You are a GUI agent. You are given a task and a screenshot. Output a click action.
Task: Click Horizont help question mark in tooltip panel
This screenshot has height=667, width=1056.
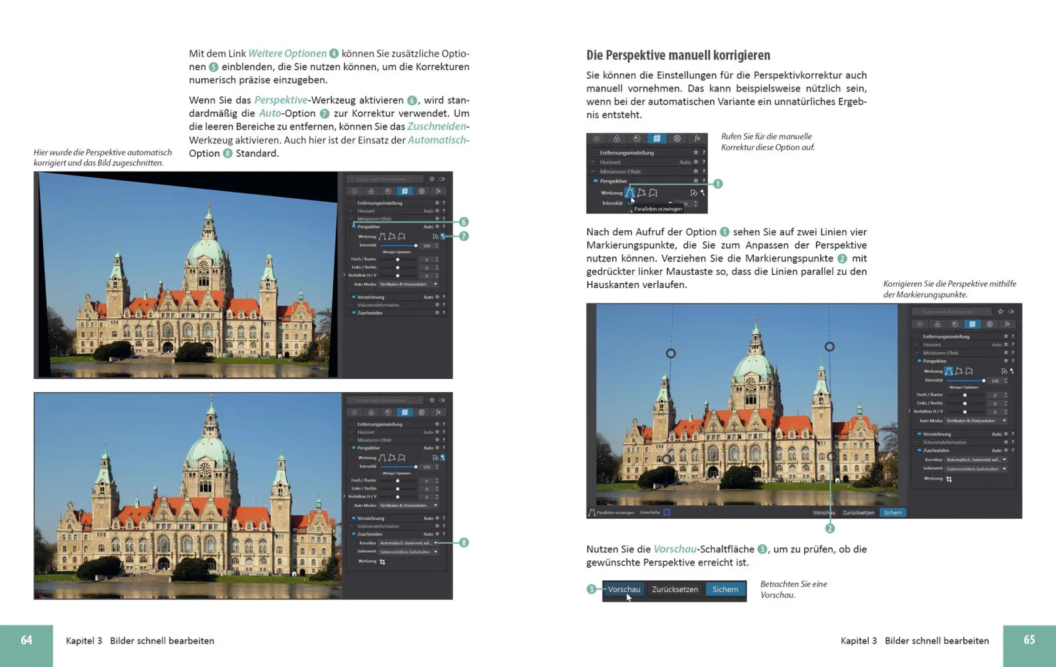coord(703,162)
